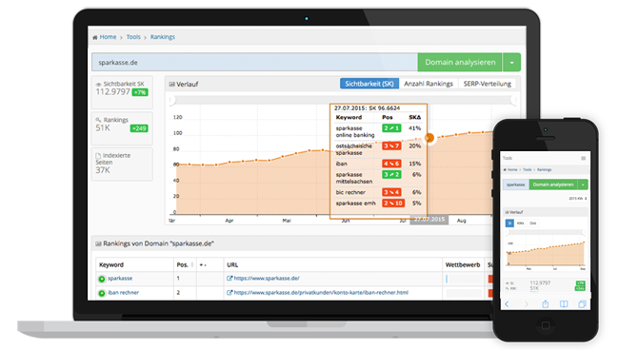Click the house icon in laptop breadcrumb
This screenshot has width=619, height=350.
click(94, 37)
